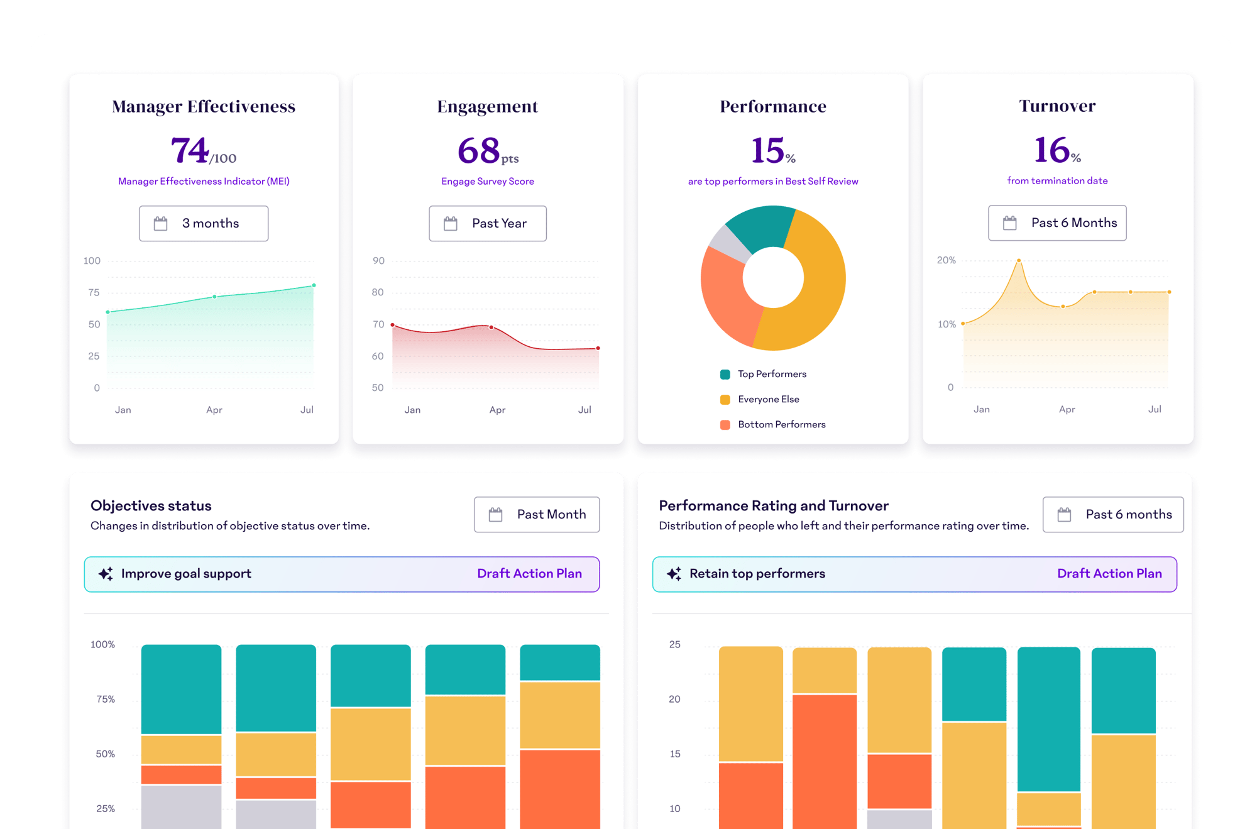This screenshot has width=1257, height=829.
Task: Click the sparkle icon next to Improve goal support
Action: (x=106, y=573)
